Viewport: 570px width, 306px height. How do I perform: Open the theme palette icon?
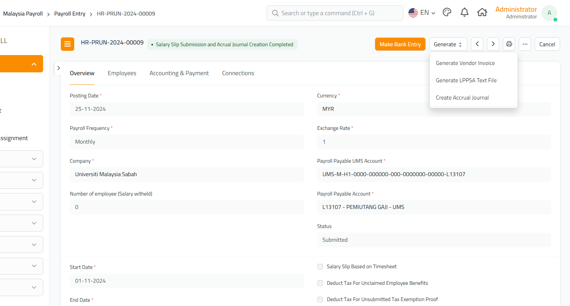point(447,13)
